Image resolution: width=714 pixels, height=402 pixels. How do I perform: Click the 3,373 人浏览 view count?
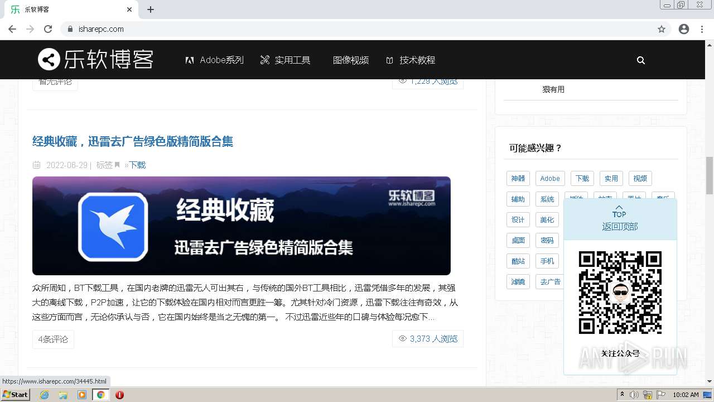[x=428, y=338]
